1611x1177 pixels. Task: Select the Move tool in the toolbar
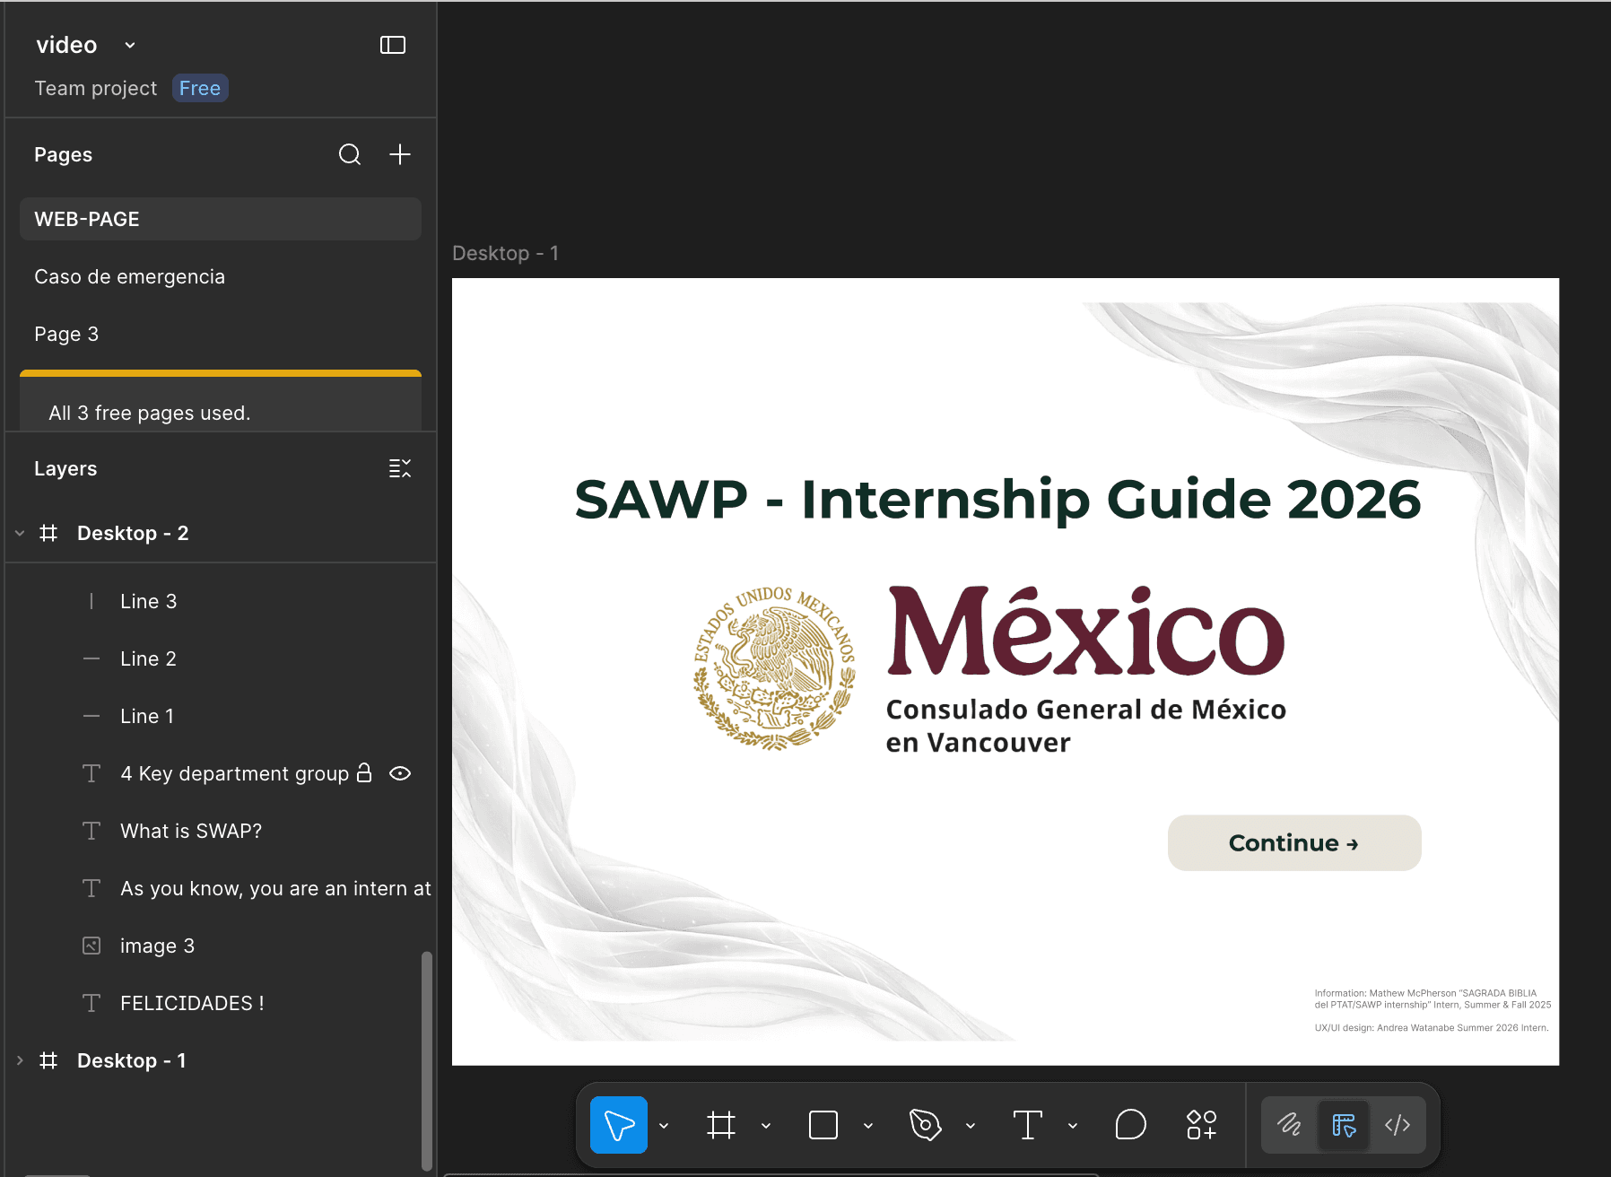point(619,1125)
